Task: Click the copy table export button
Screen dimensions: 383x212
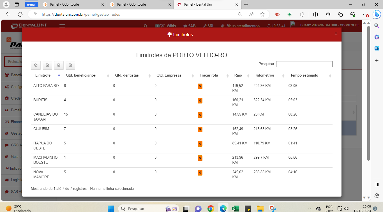Action: pyautogui.click(x=36, y=65)
